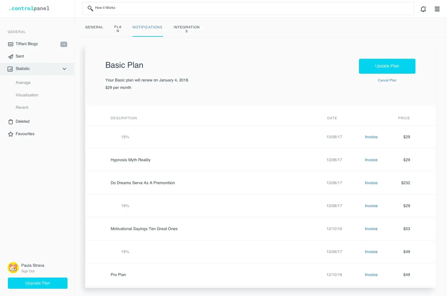Open the Integrations tab

[x=186, y=29]
